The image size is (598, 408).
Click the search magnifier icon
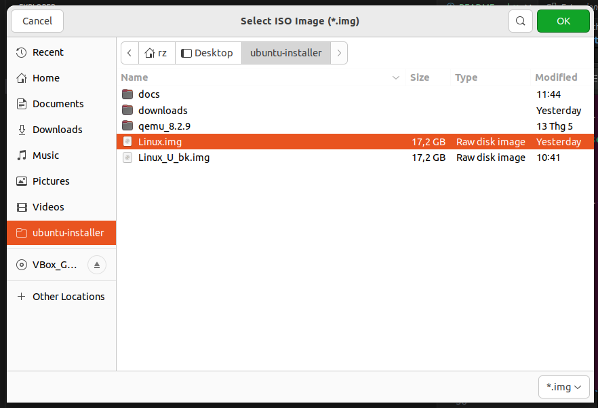(x=520, y=21)
